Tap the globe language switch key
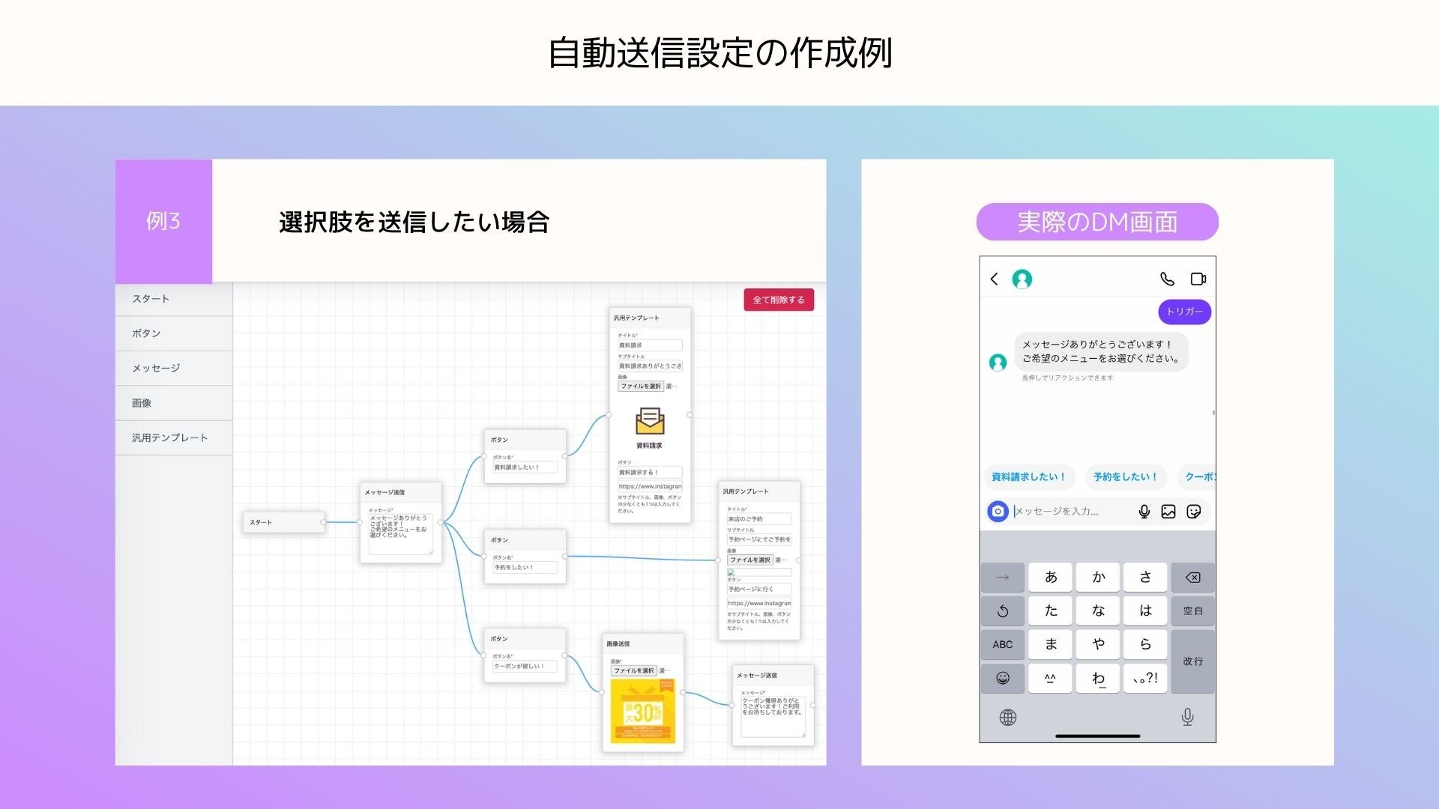Screen dimensions: 1439x809 1008,717
